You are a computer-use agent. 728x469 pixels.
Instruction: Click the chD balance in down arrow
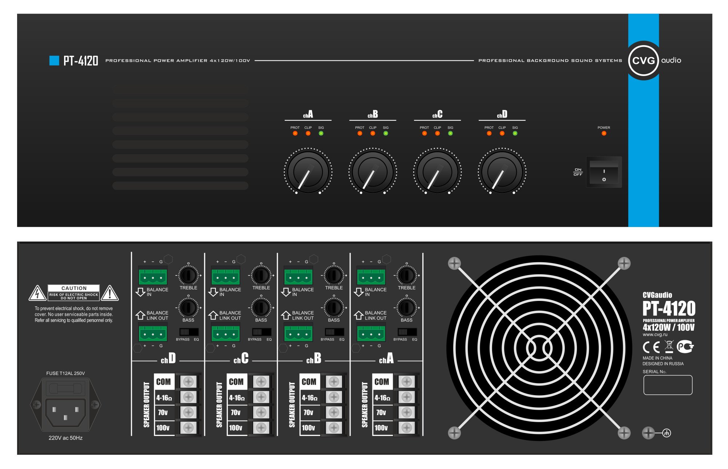141,292
